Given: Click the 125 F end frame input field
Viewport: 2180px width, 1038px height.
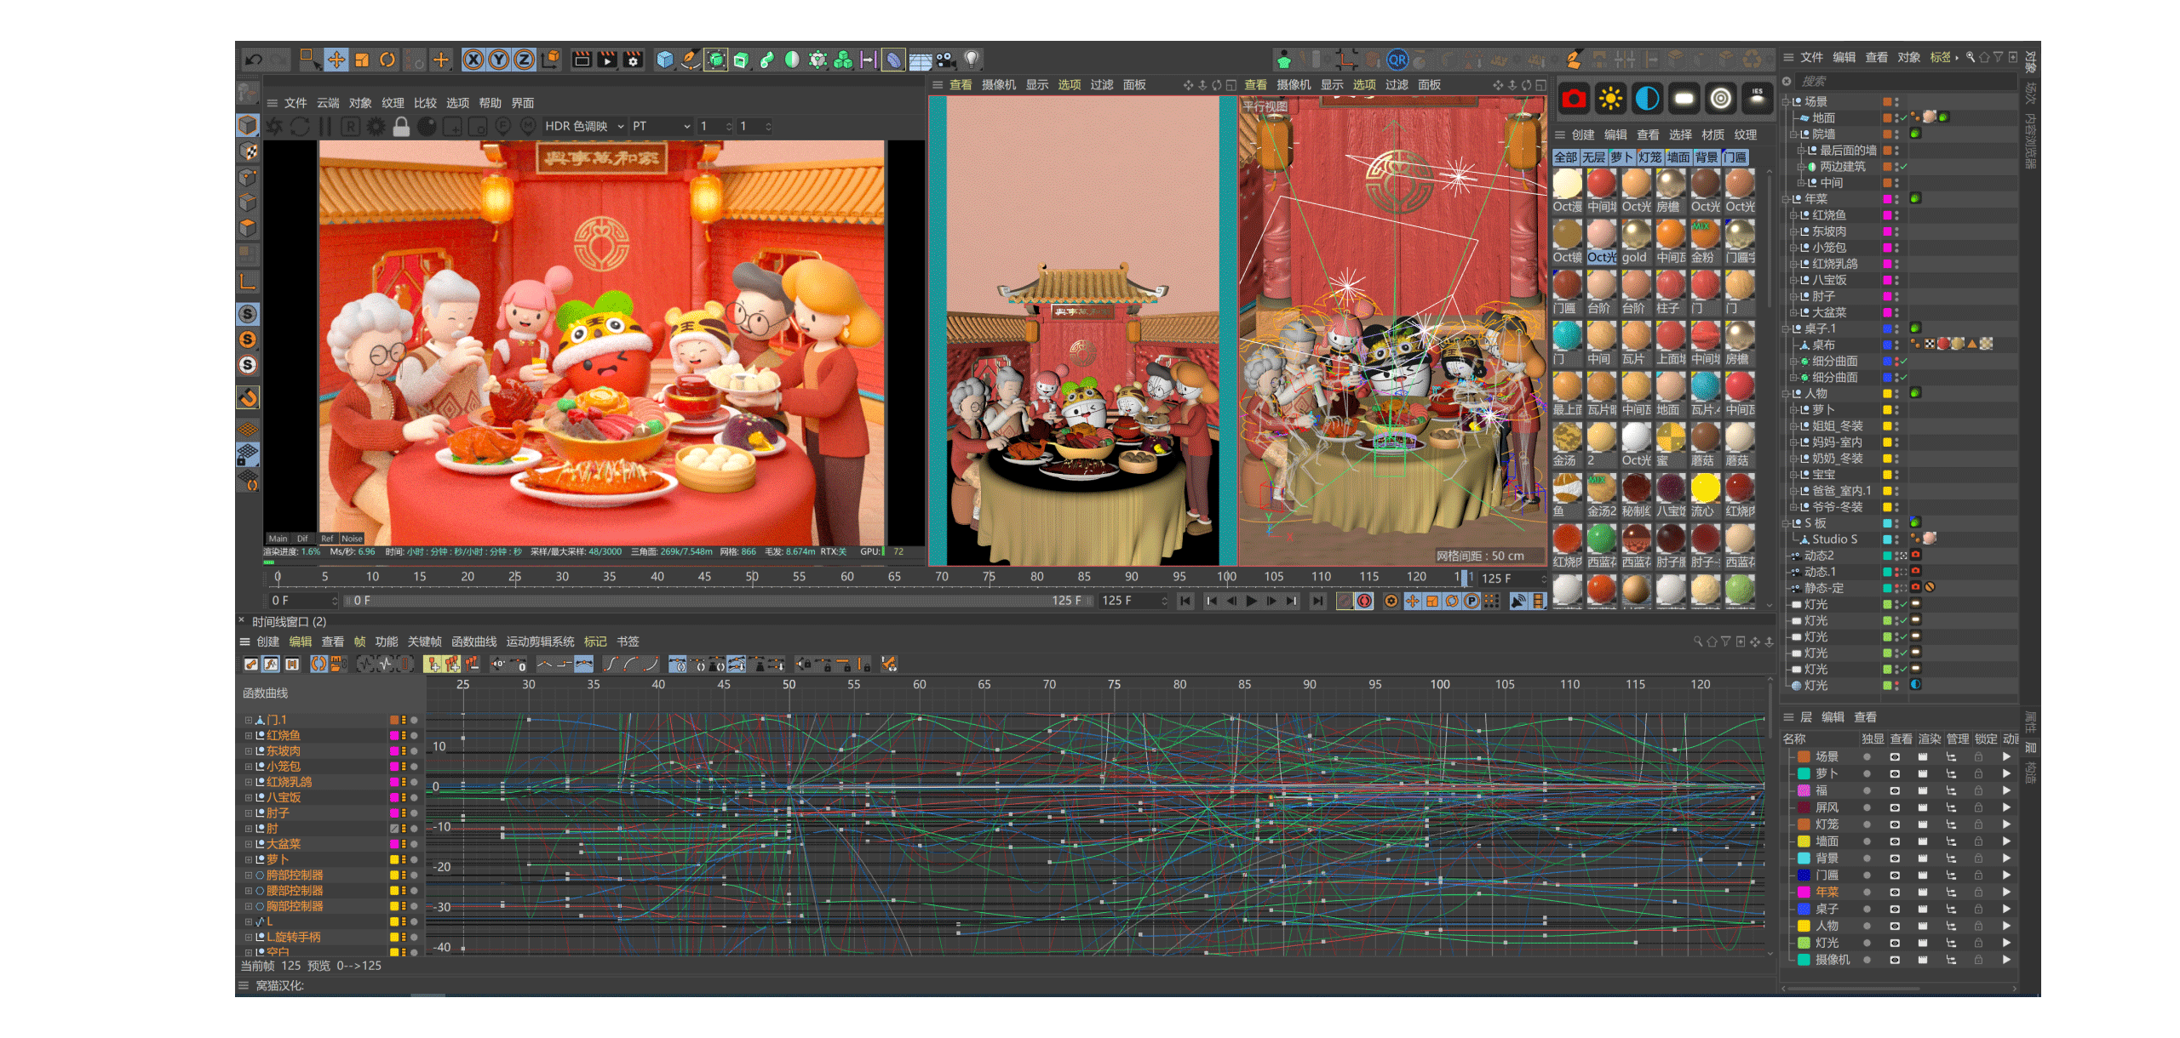Looking at the screenshot, I should point(1133,601).
